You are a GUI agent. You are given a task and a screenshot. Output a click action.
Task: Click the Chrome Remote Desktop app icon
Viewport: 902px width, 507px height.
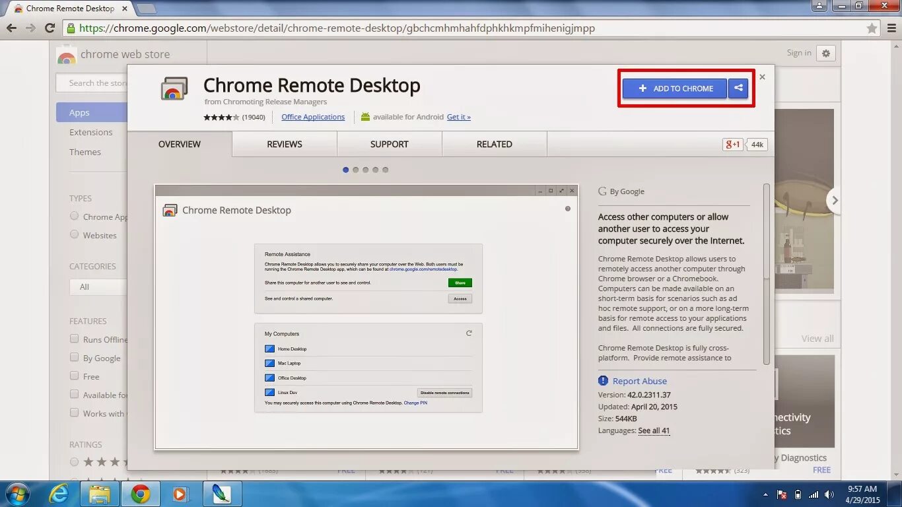click(174, 89)
